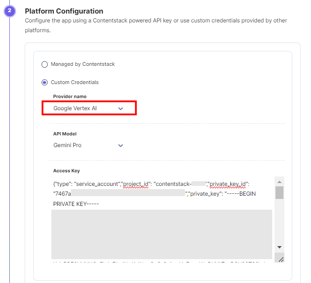Click the Custom Credentials label text
This screenshot has width=311, height=283.
75,82
